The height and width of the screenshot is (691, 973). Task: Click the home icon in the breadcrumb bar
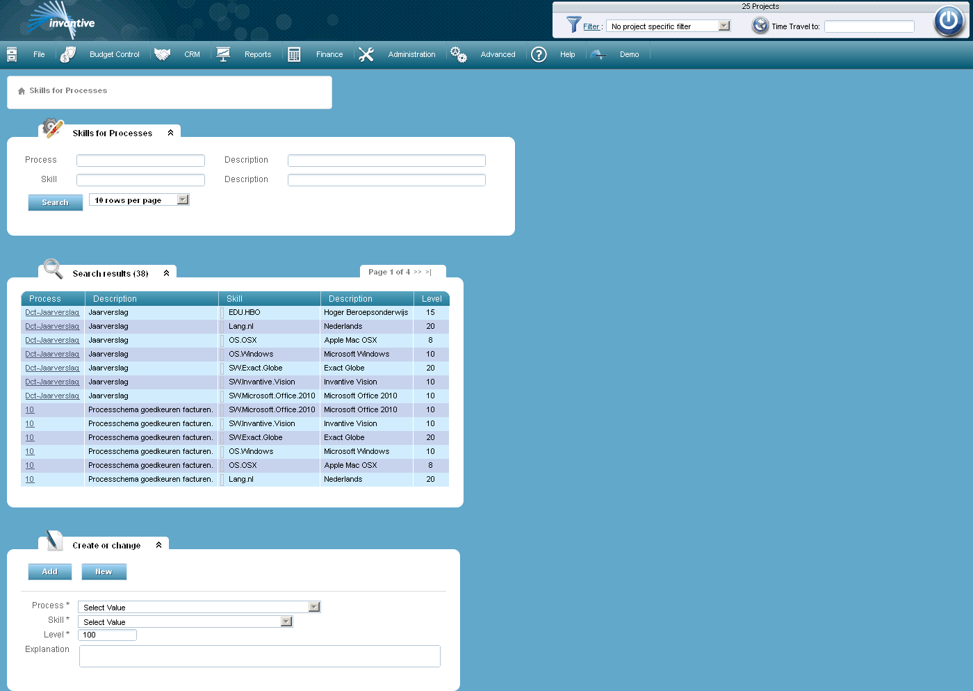click(21, 90)
